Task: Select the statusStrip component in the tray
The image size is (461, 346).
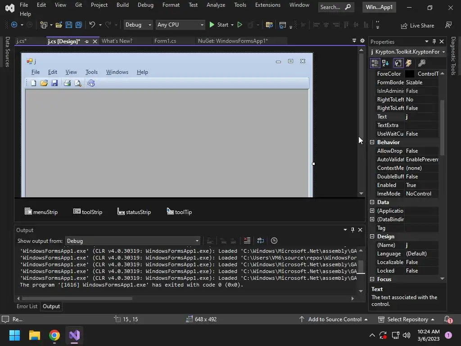Action: 134,212
